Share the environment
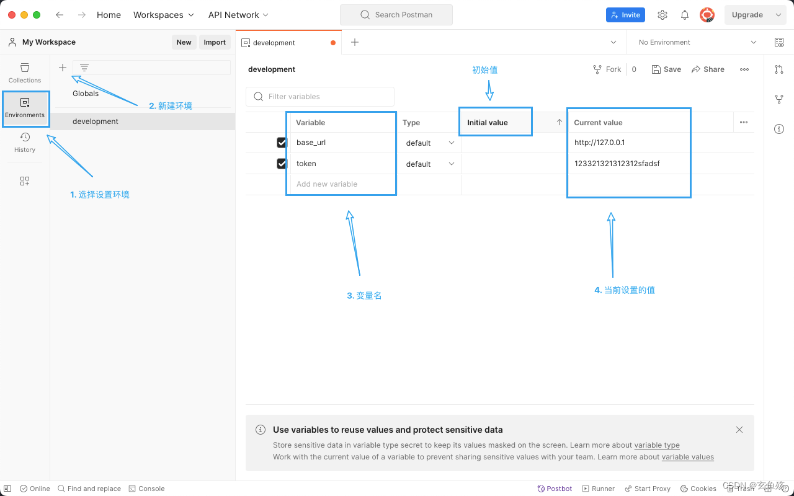 tap(708, 69)
